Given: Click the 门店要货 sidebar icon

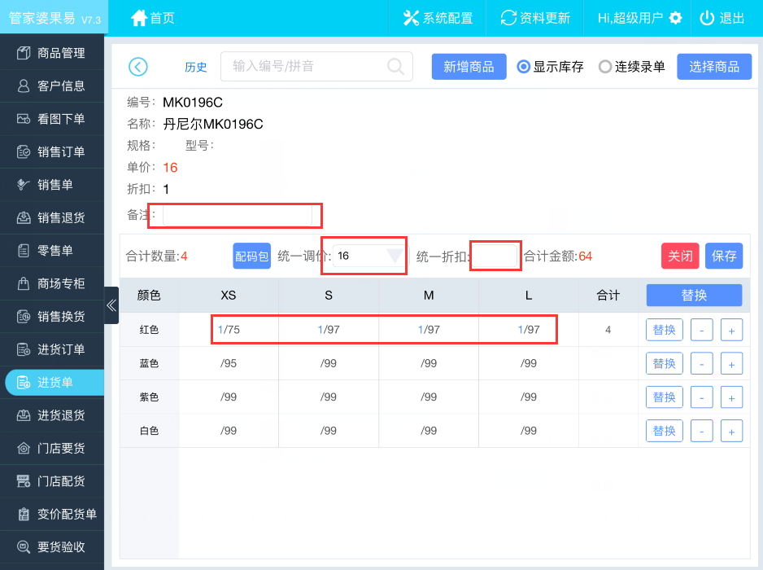Looking at the screenshot, I should tap(24, 448).
